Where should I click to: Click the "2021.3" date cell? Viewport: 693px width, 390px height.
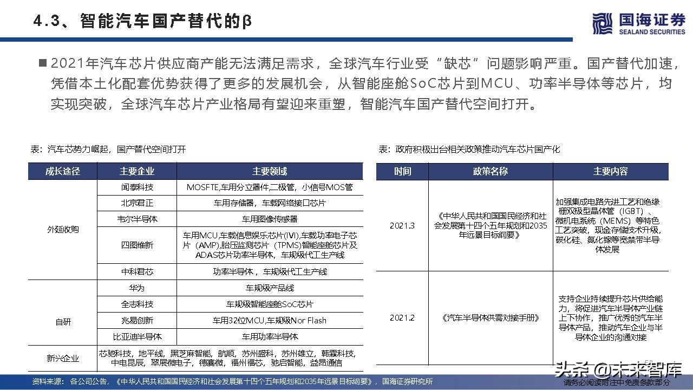pyautogui.click(x=402, y=225)
